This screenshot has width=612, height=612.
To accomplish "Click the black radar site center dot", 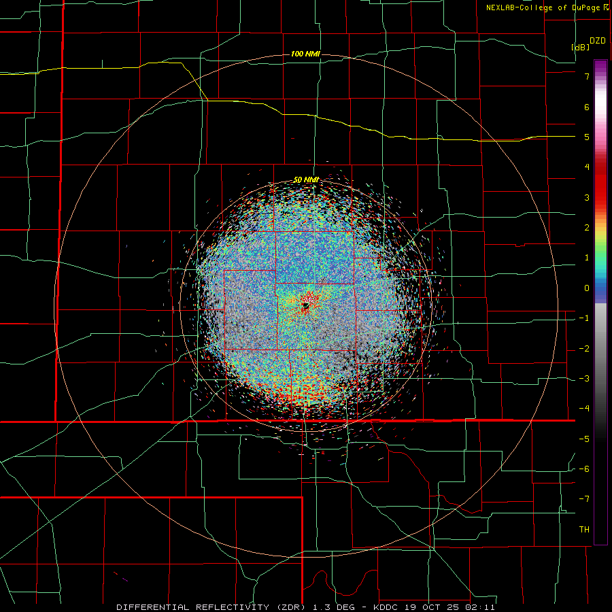I will click(x=305, y=305).
